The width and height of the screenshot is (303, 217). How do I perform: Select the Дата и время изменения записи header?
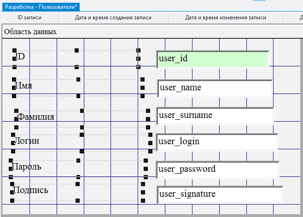click(226, 18)
